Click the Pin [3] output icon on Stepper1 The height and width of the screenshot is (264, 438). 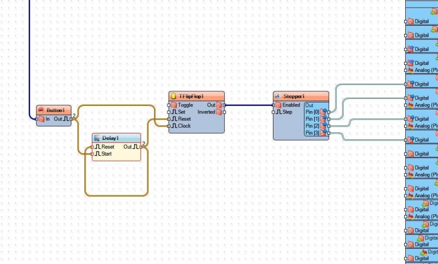click(323, 133)
